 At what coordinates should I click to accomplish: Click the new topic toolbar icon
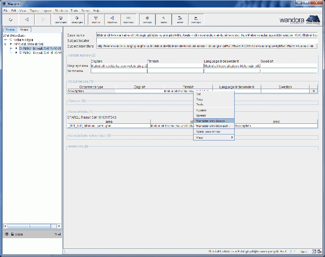pyautogui.click(x=147, y=19)
